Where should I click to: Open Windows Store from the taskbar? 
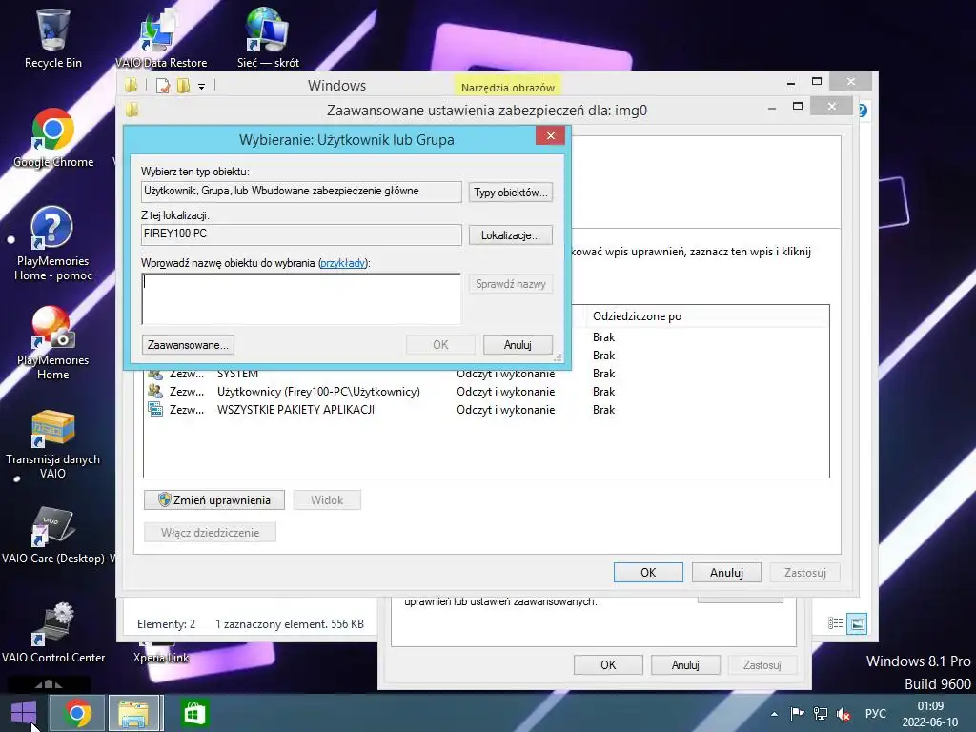193,713
